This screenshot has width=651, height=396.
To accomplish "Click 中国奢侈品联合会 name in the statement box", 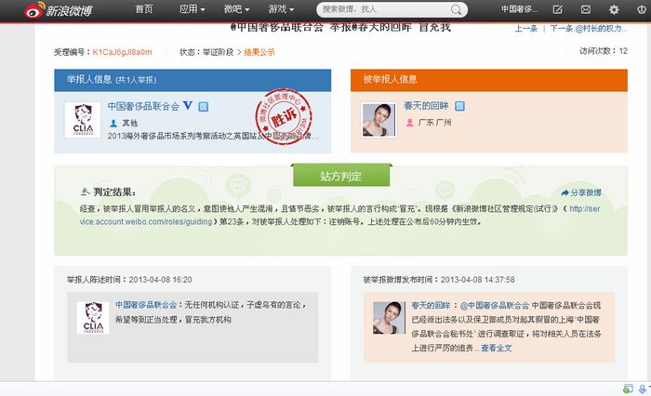I will point(146,305).
